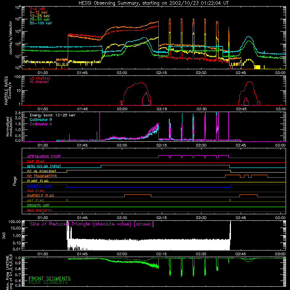Click the 02:45 tick under the modulation panel
The height and width of the screenshot is (290, 290).
(241, 145)
